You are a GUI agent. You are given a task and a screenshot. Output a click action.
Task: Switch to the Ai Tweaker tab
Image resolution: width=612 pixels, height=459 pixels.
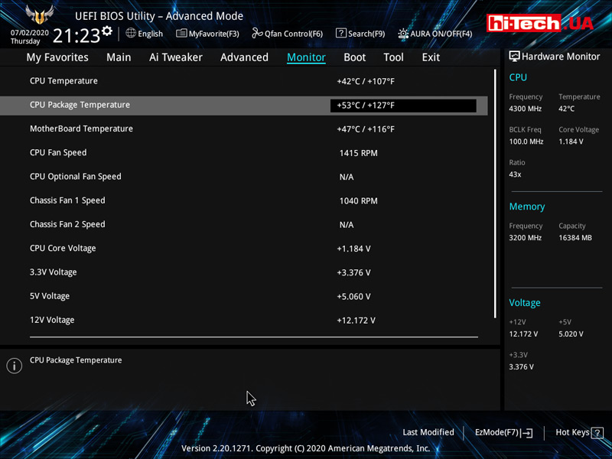point(176,57)
